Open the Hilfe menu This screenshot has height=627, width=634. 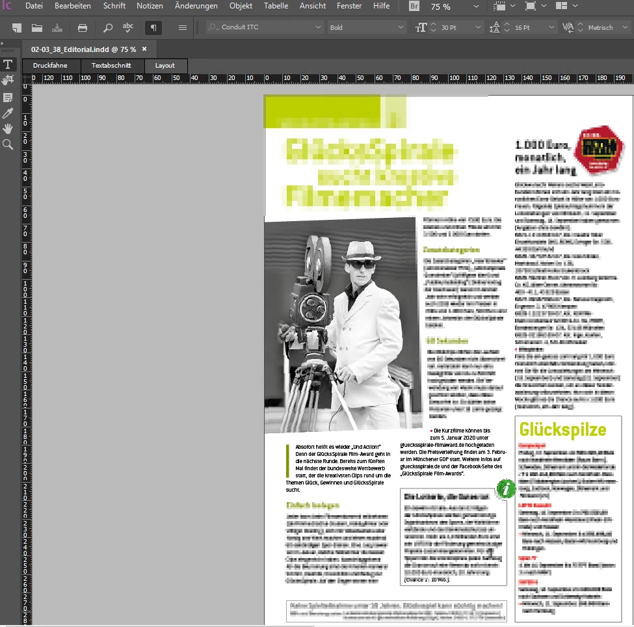pyautogui.click(x=381, y=6)
